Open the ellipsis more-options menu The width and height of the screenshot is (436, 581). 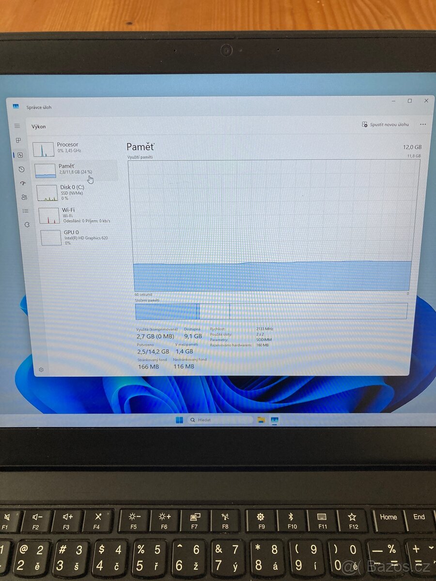(423, 124)
